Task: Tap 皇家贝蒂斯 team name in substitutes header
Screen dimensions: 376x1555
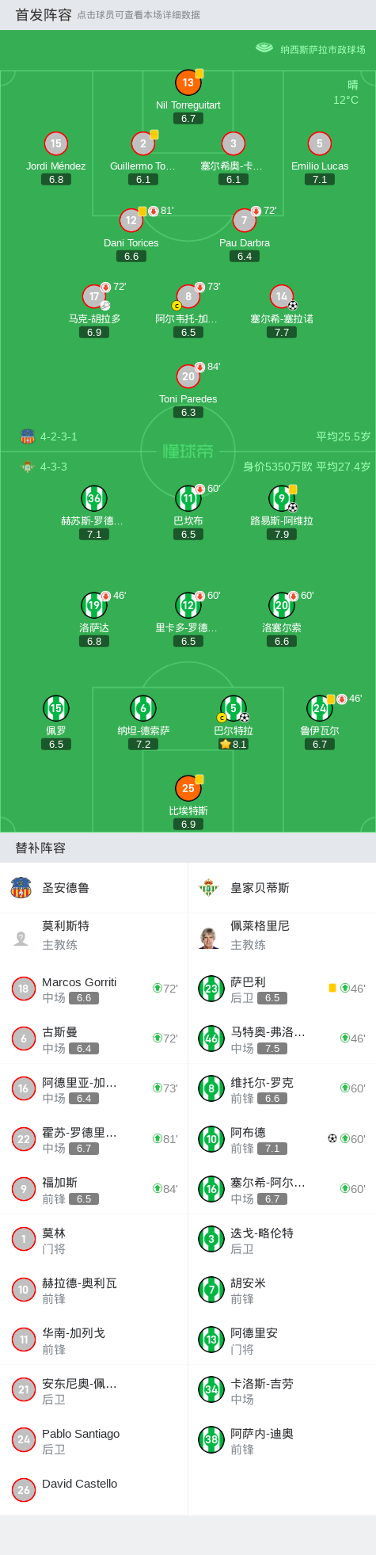Action: [x=260, y=888]
